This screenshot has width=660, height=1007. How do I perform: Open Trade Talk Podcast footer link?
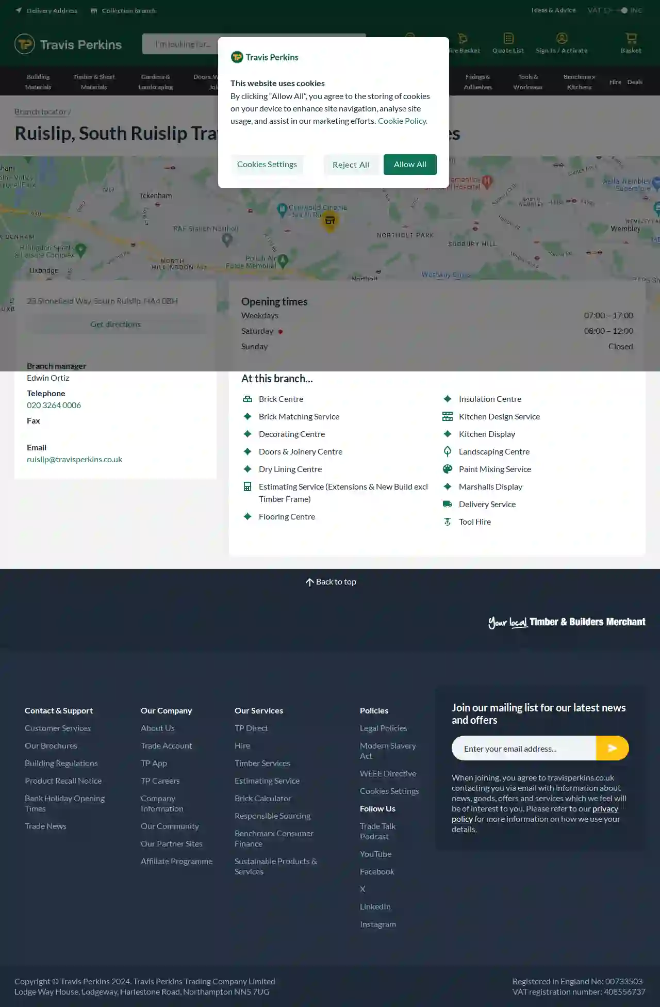pyautogui.click(x=377, y=831)
